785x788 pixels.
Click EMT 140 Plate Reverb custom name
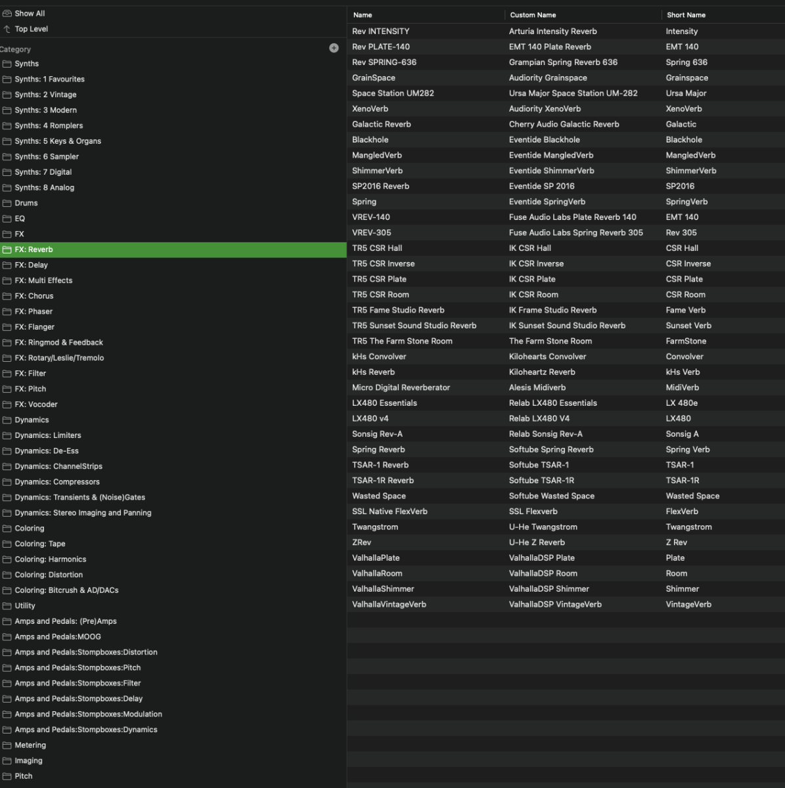click(x=550, y=47)
